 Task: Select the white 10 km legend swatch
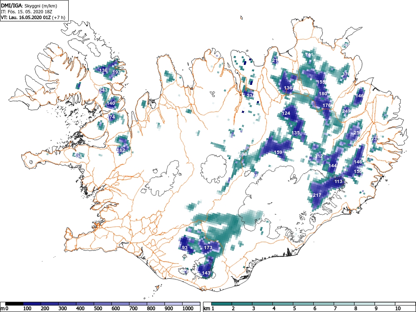coord(405,304)
